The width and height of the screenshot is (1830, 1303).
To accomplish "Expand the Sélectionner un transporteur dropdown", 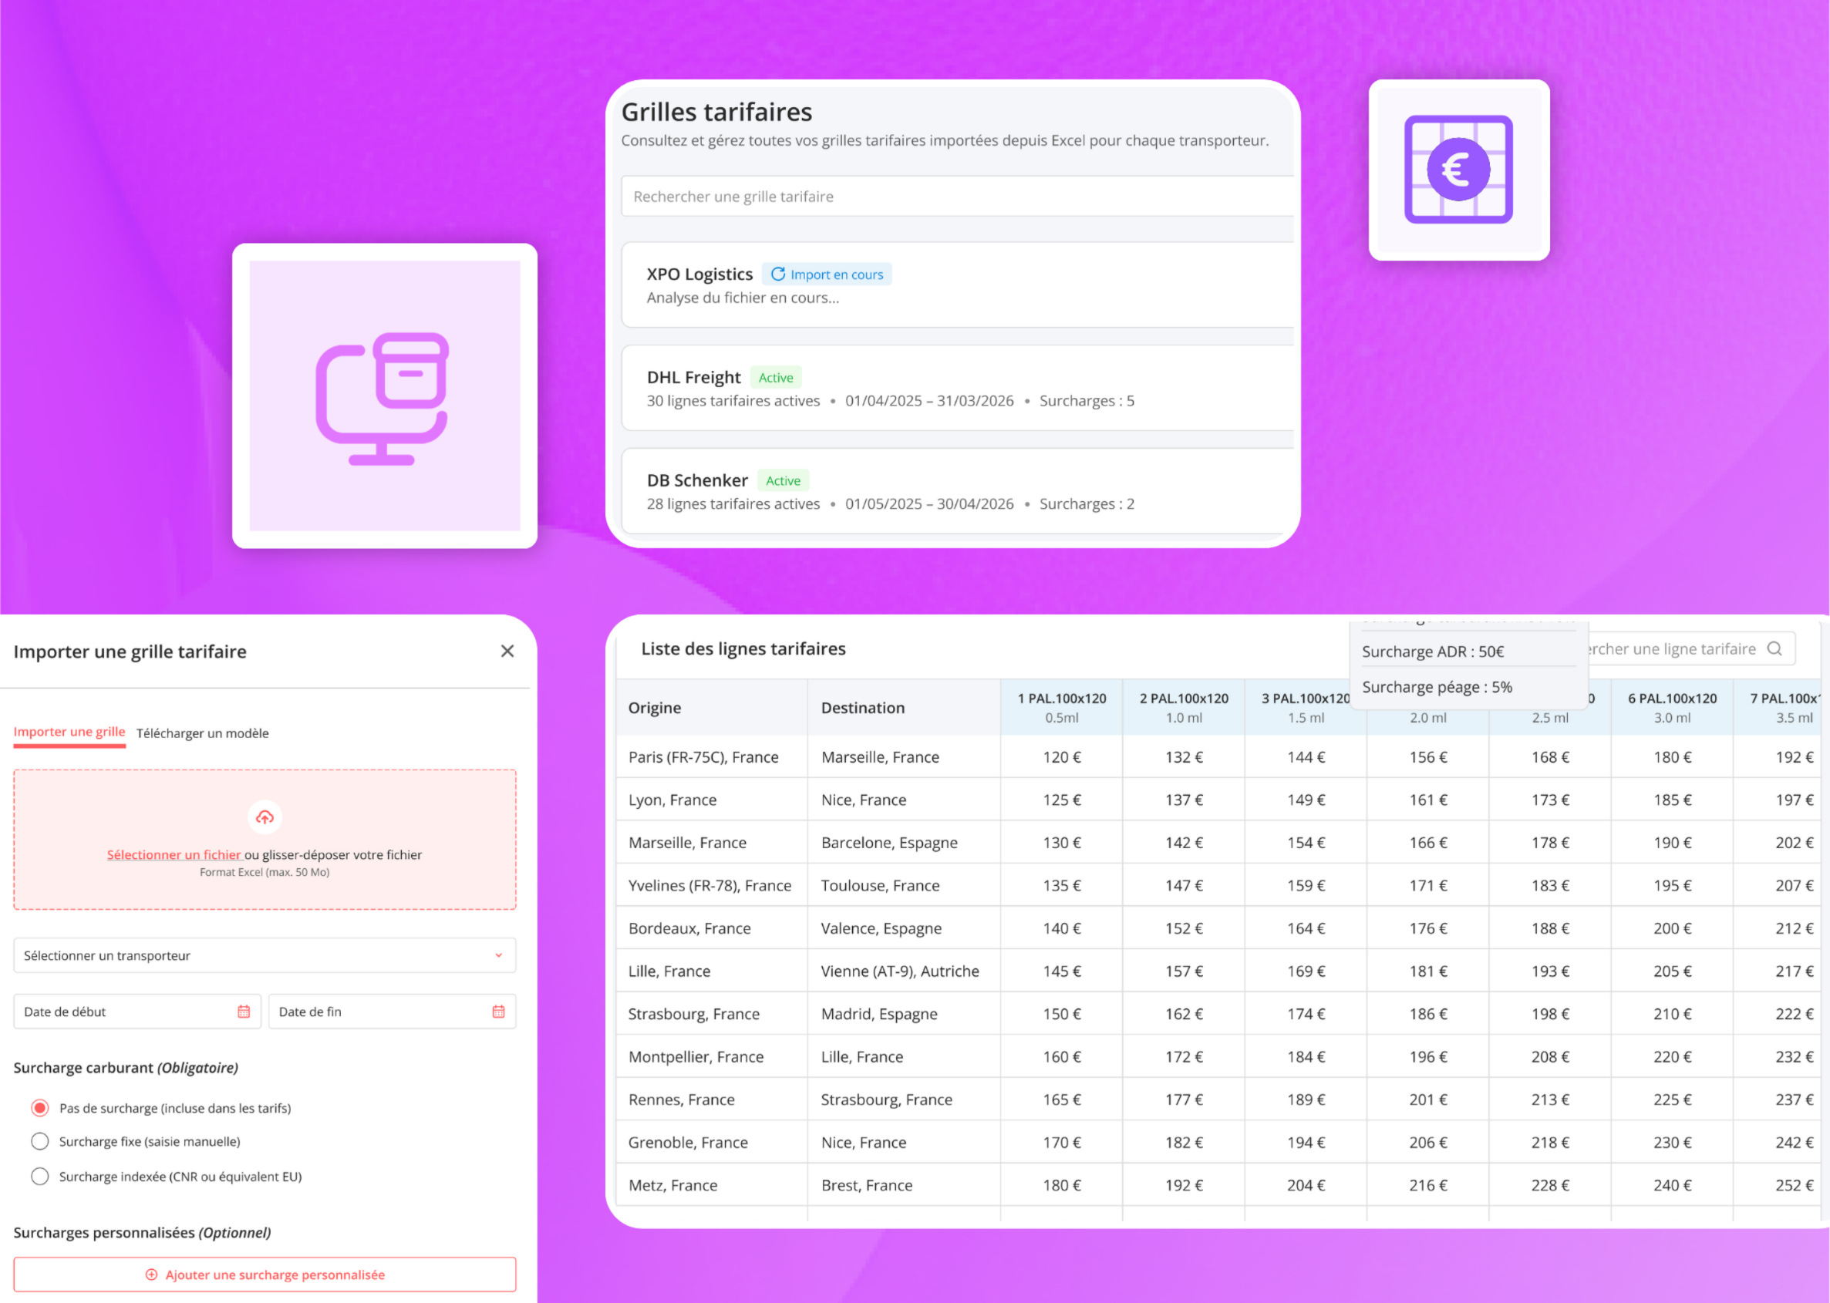I will tap(265, 955).
